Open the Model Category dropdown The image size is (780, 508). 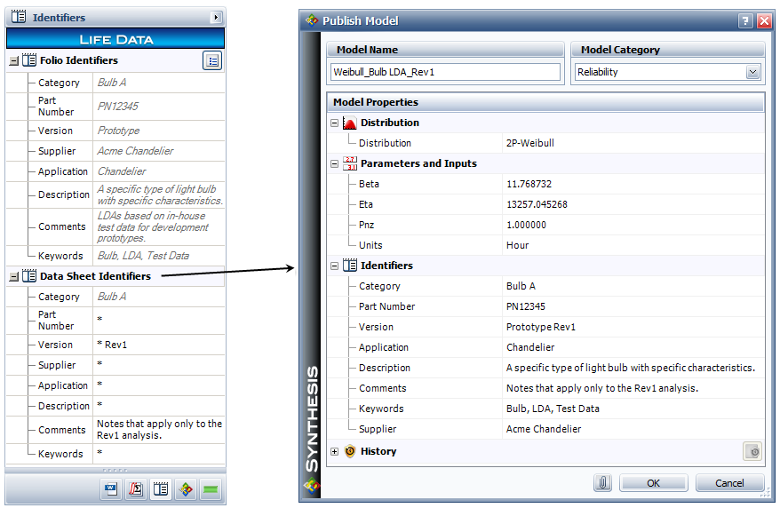pos(753,73)
